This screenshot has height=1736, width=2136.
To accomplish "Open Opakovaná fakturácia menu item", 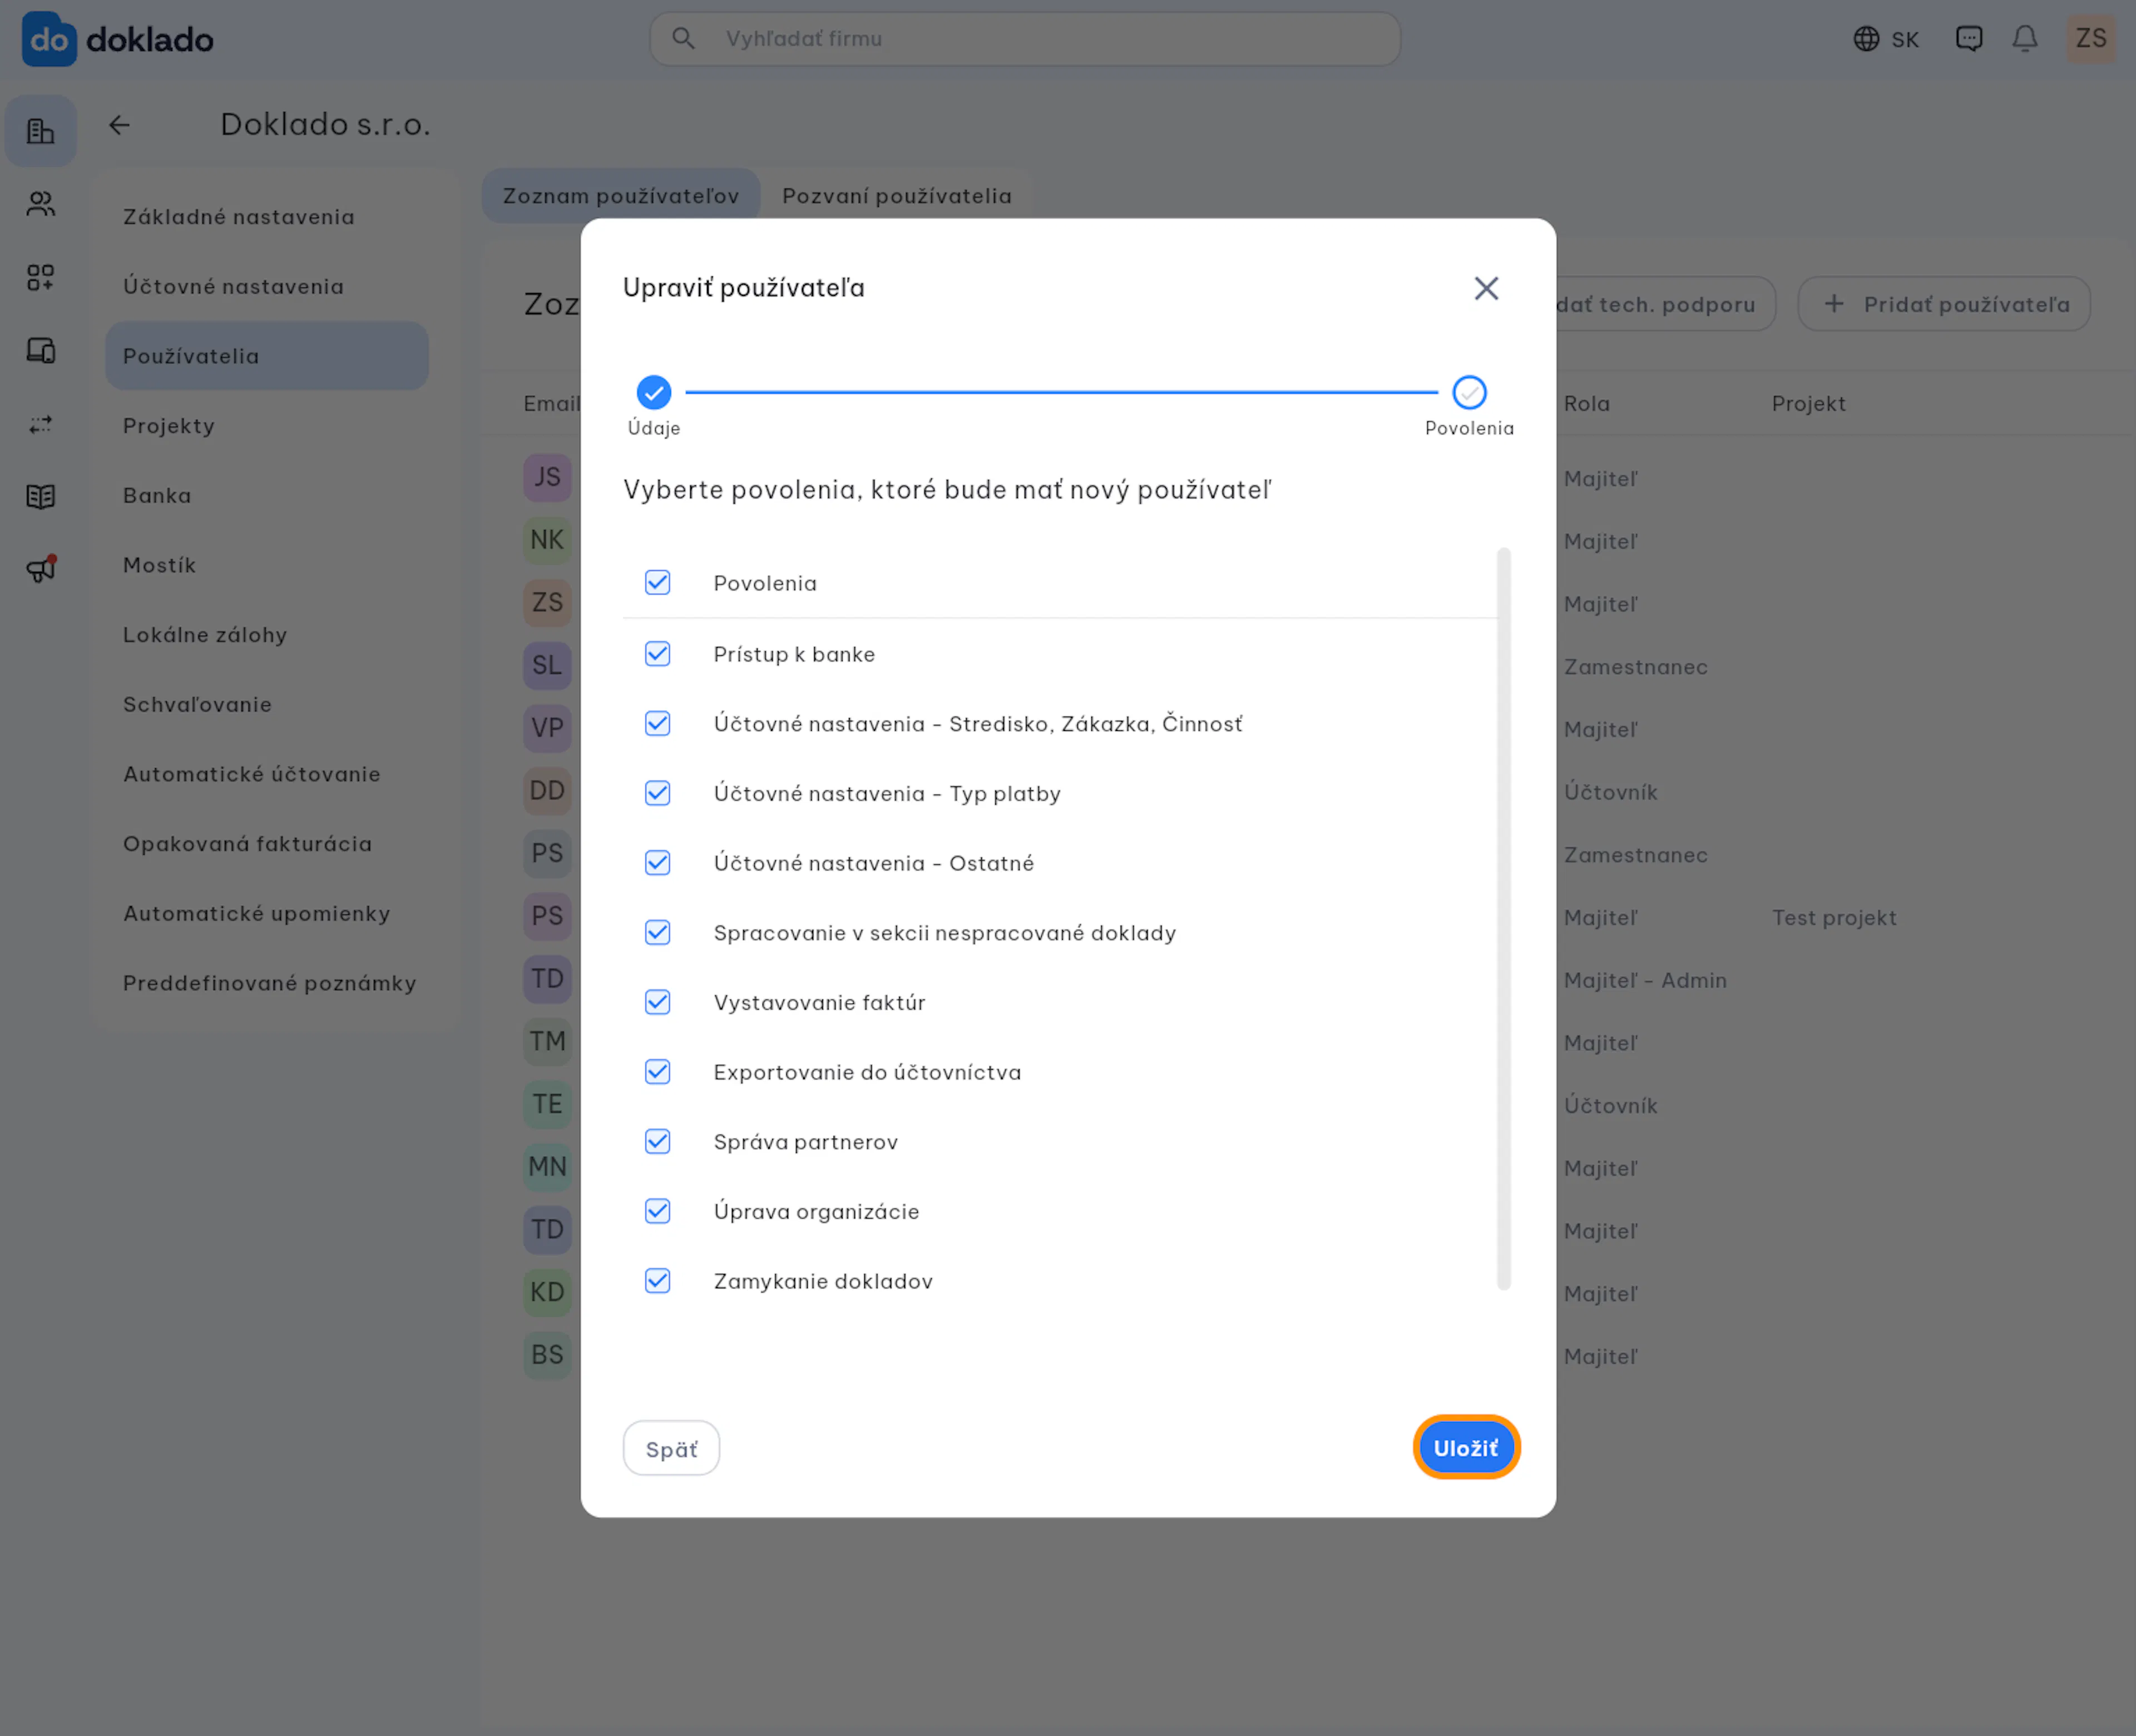I will [x=267, y=844].
